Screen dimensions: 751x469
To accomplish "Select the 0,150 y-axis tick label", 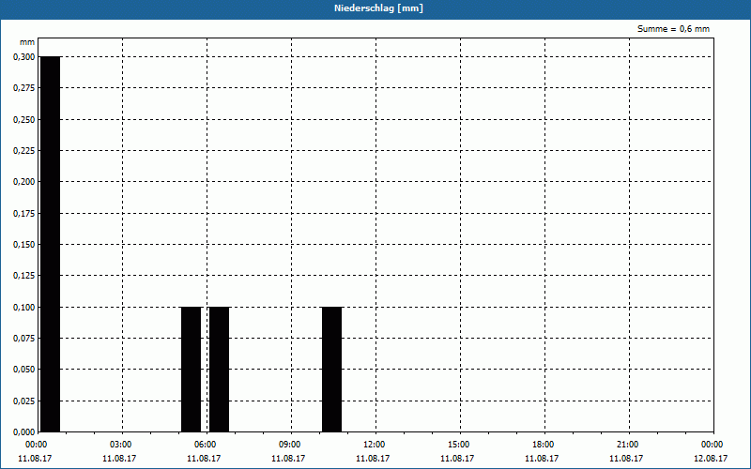I will tap(24, 245).
